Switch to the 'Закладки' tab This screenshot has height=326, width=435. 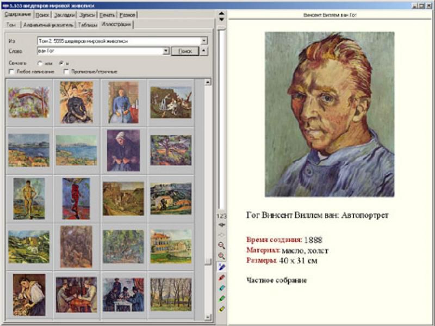point(64,15)
